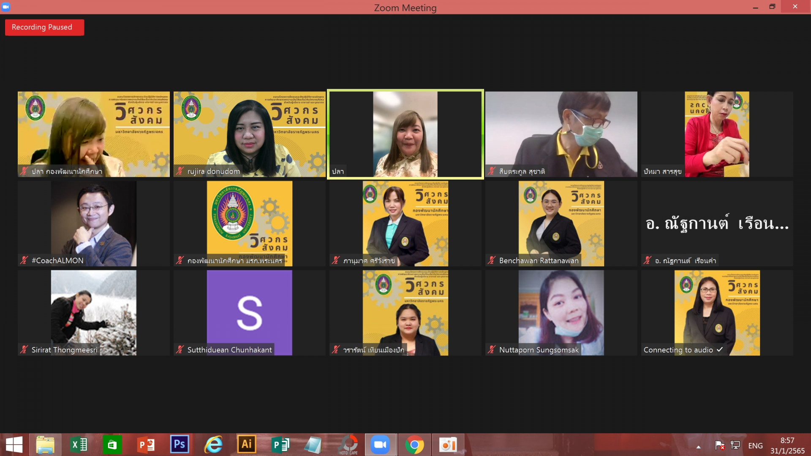Click the Connecting to audio label

pyautogui.click(x=678, y=350)
